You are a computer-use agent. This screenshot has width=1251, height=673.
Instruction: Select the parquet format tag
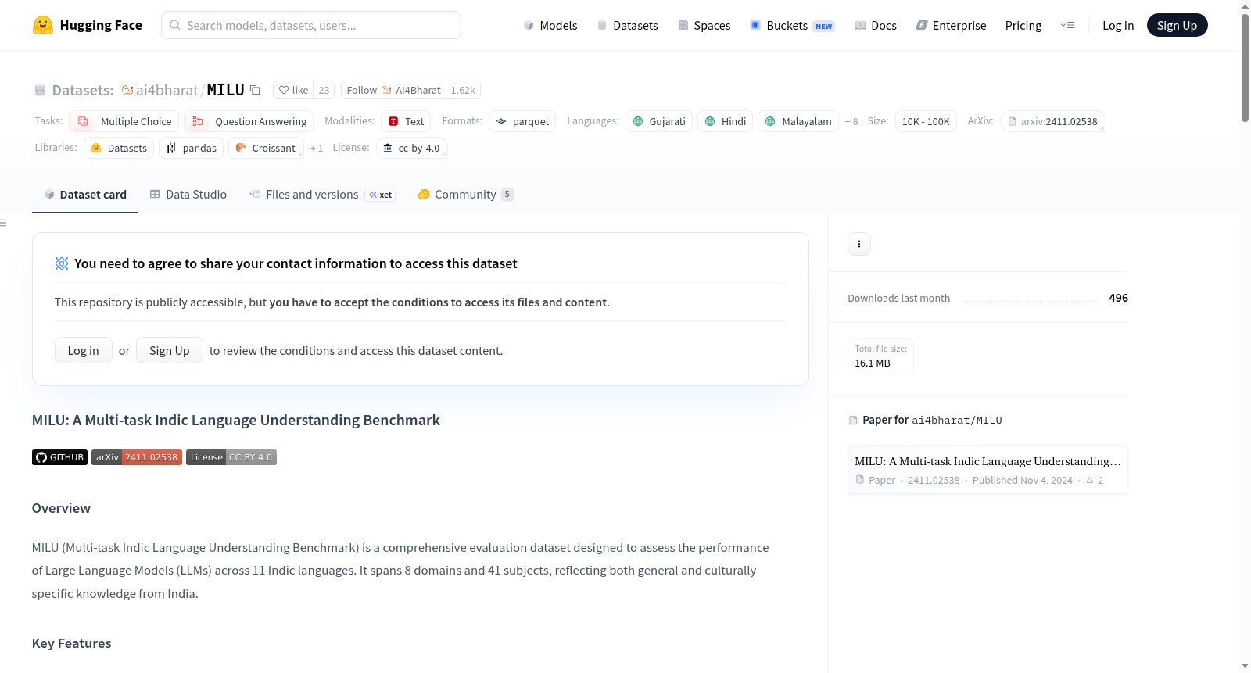[x=522, y=121]
